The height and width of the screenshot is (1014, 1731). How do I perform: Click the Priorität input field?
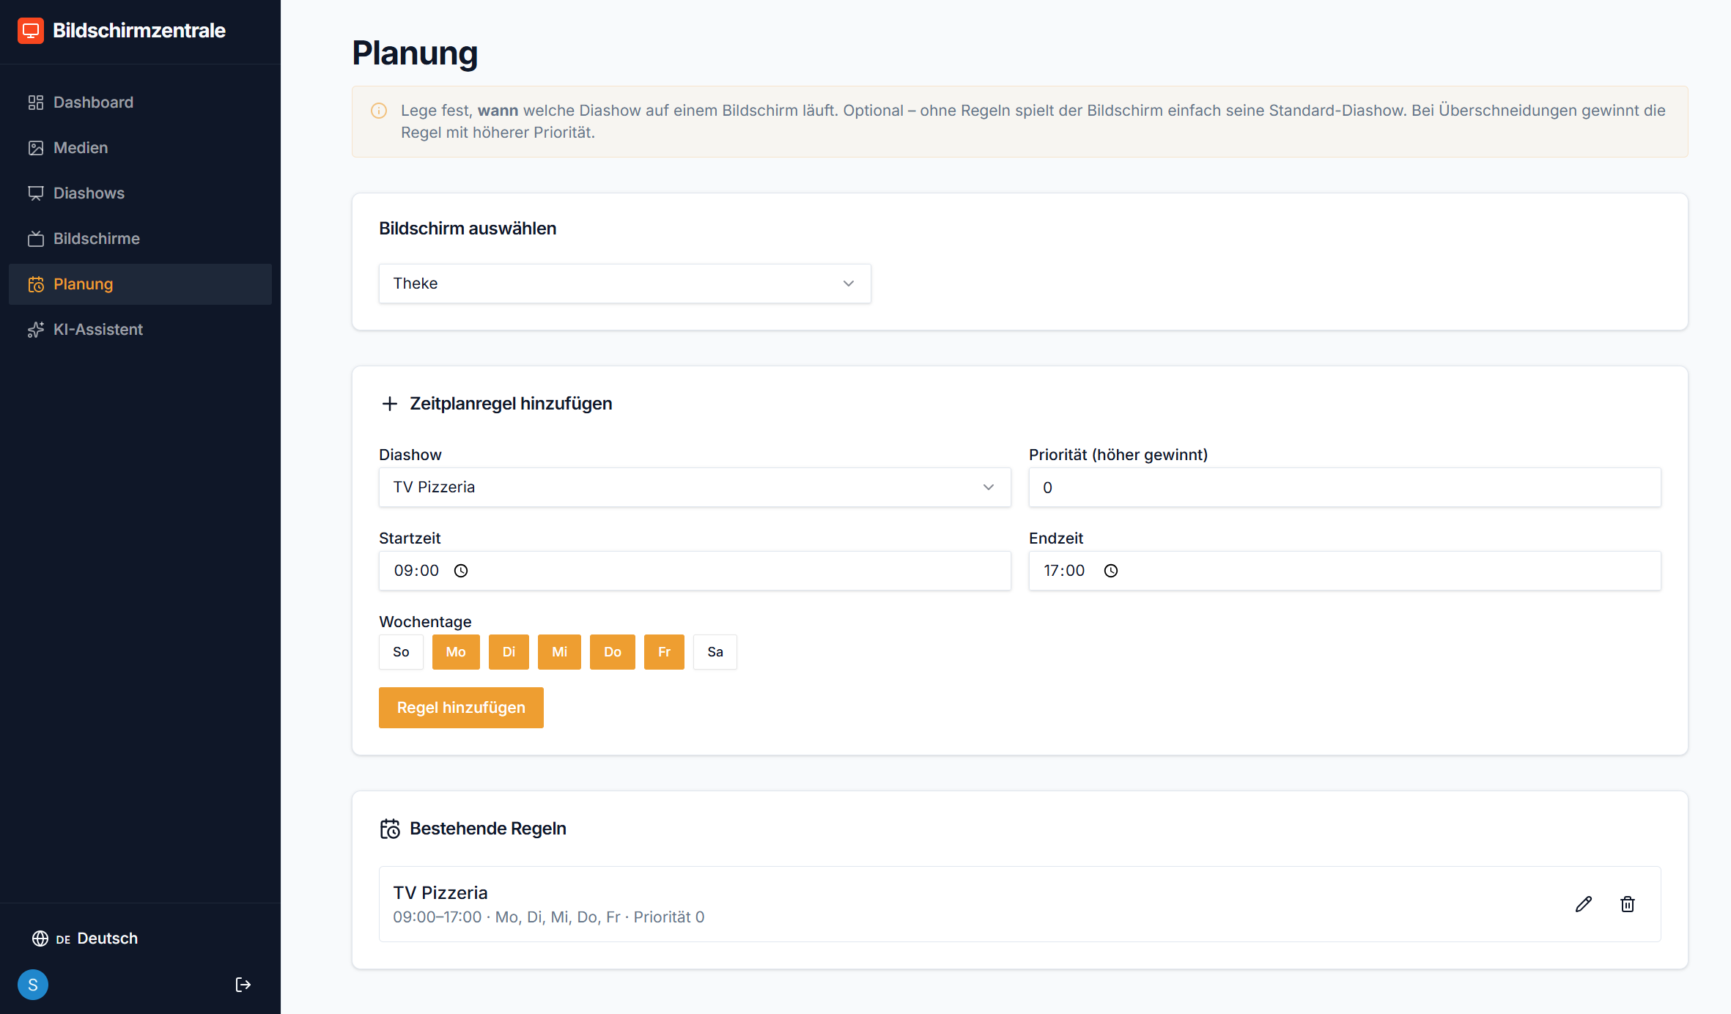(x=1344, y=487)
